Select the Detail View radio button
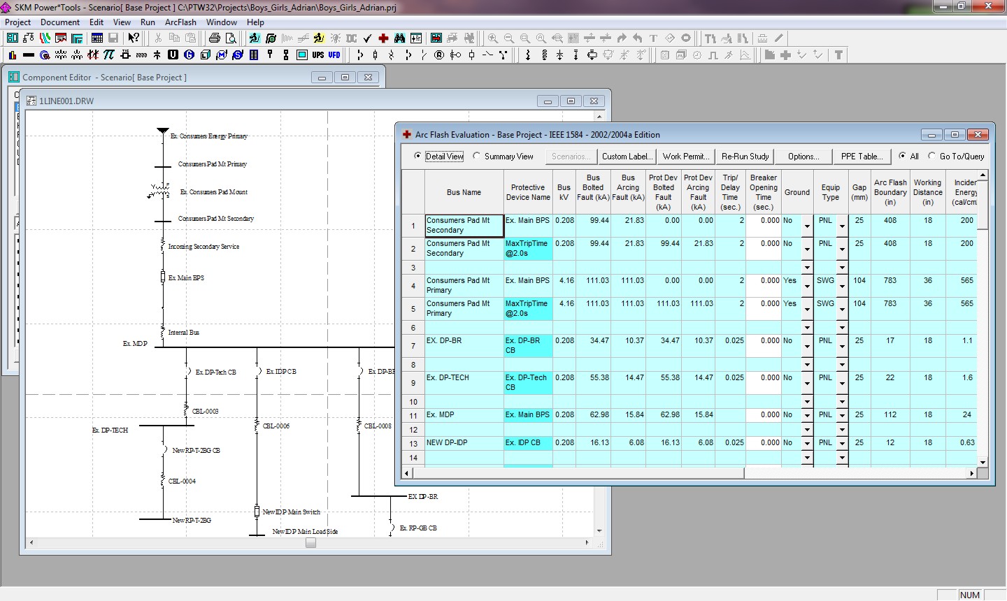 [x=417, y=156]
